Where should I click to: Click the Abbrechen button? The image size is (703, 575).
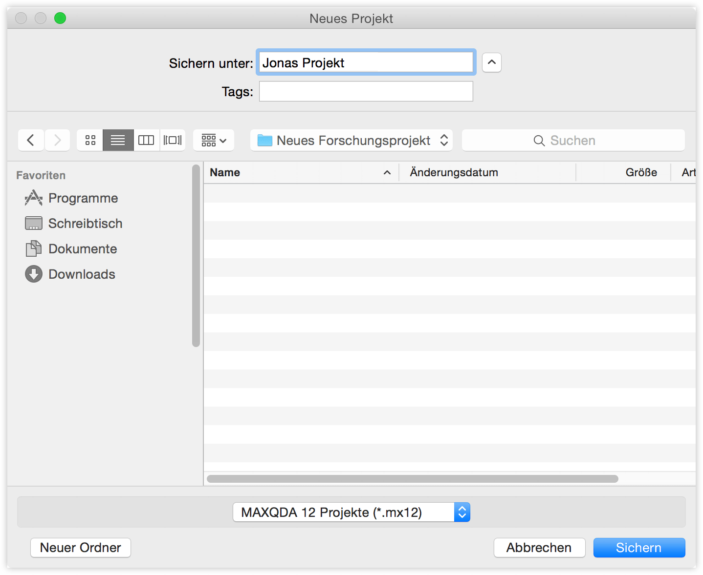pos(539,548)
